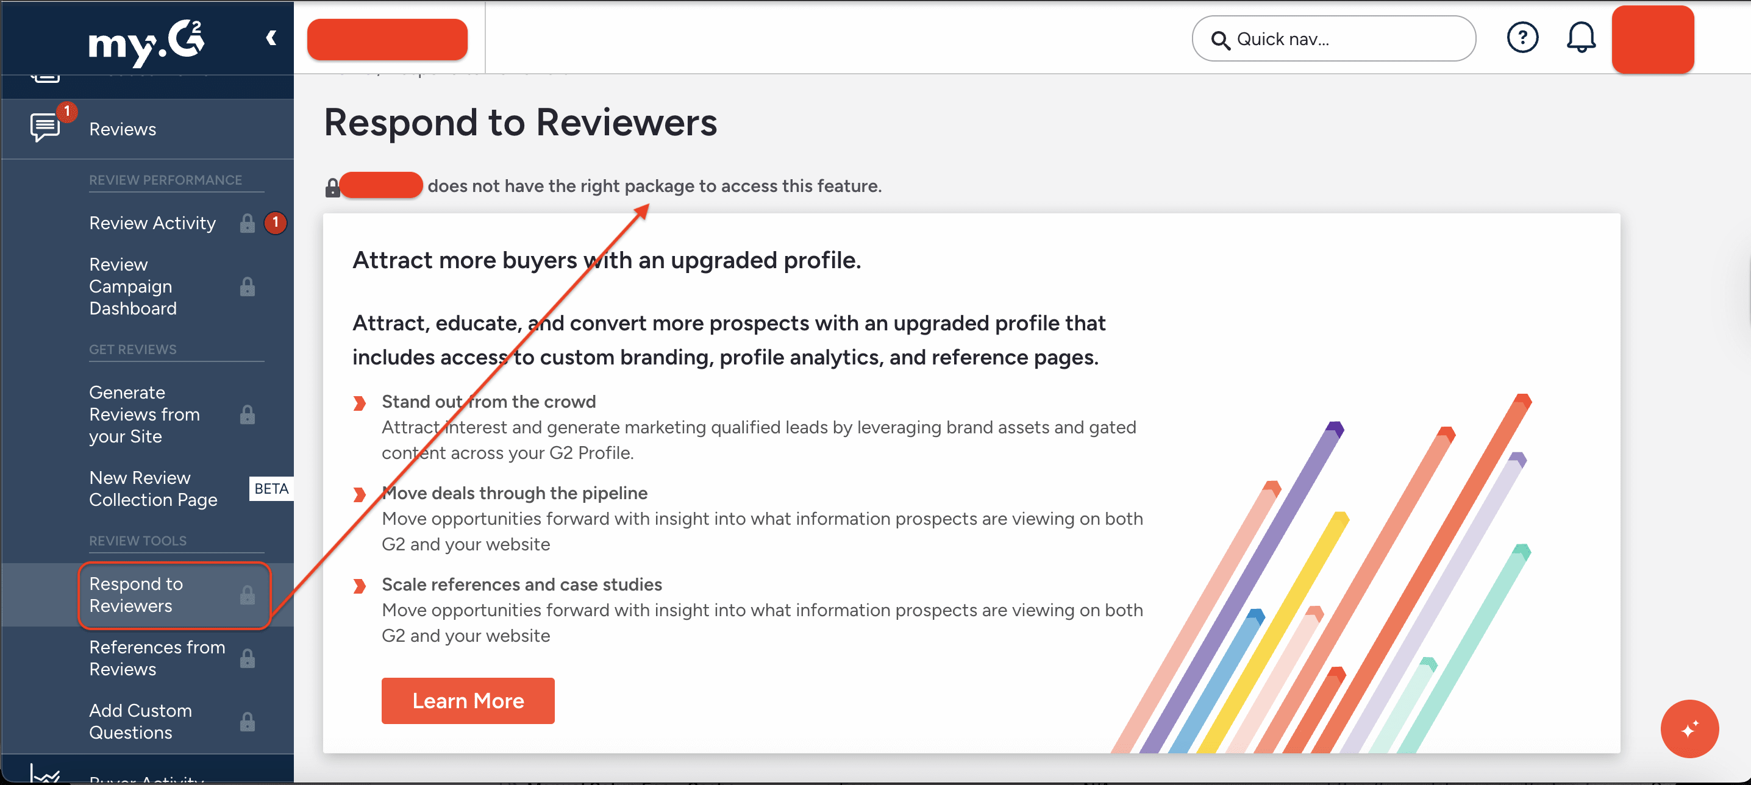Viewport: 1751px width, 785px height.
Task: Click the magnifier icon in Quick nav
Action: click(1221, 41)
